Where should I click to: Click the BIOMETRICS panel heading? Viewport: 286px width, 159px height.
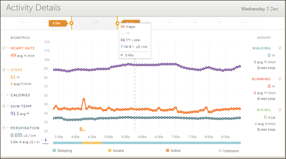coord(20,38)
